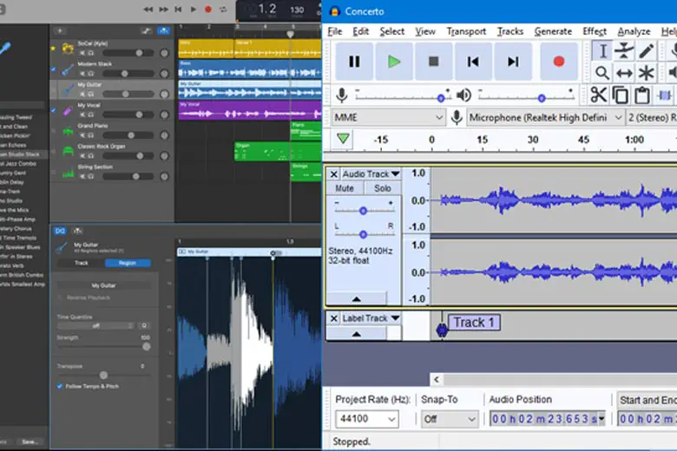Click the red Record button in Concerto
This screenshot has width=677, height=451.
pyautogui.click(x=559, y=62)
